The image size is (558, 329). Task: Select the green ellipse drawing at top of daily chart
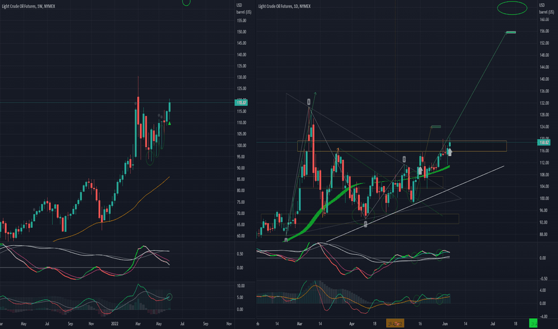(x=512, y=8)
